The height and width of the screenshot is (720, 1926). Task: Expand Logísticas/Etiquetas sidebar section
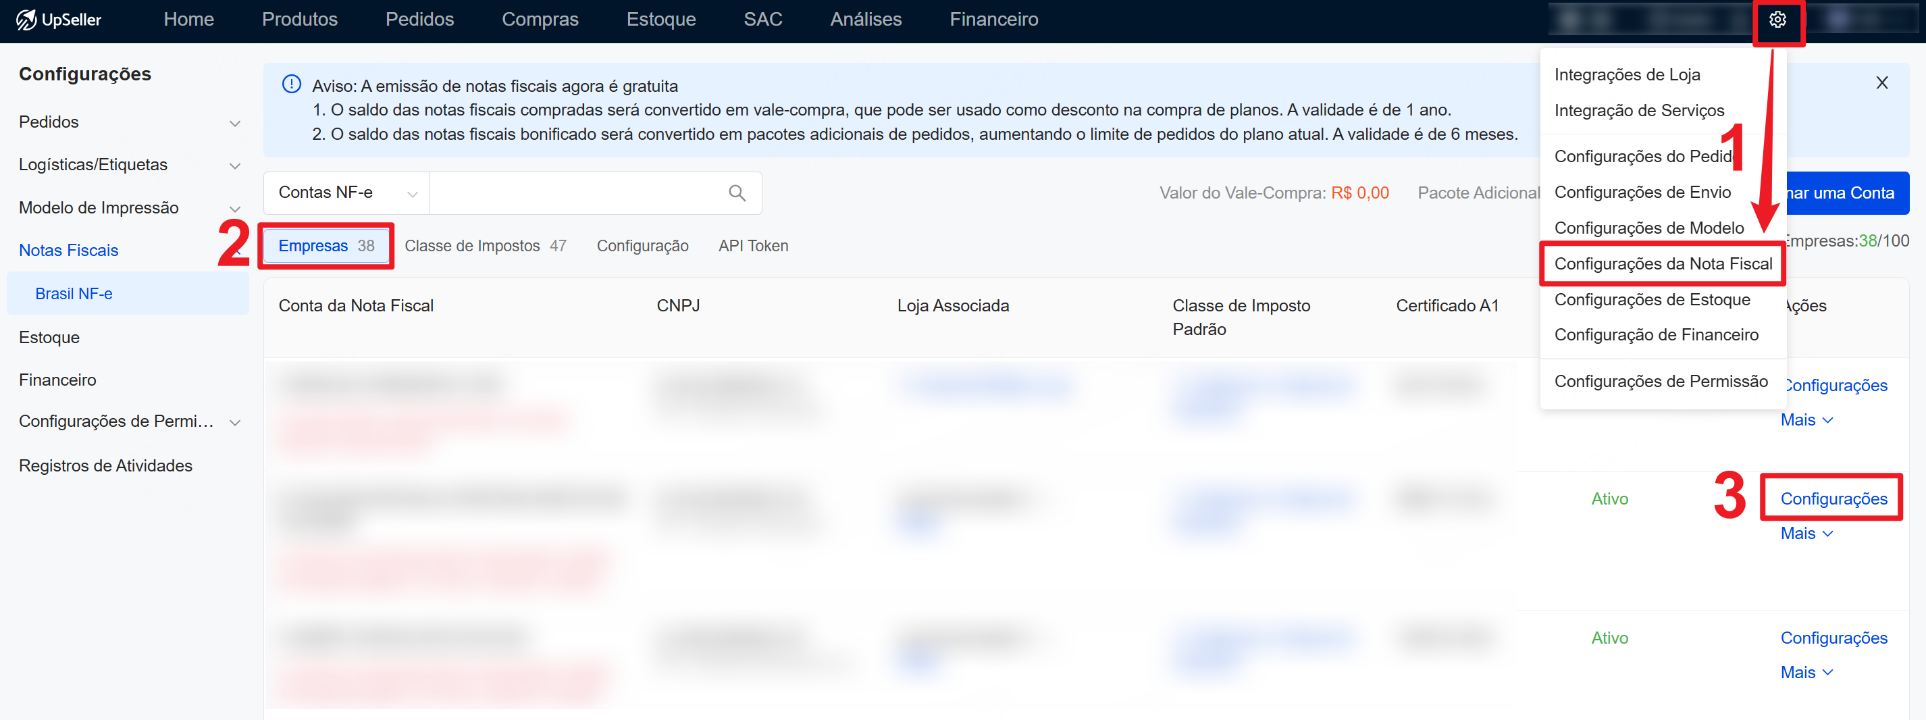pyautogui.click(x=235, y=166)
